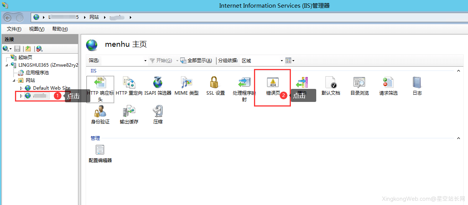The width and height of the screenshot is (468, 205).
Task: Expand the Default Web Site node
Action: 22,88
